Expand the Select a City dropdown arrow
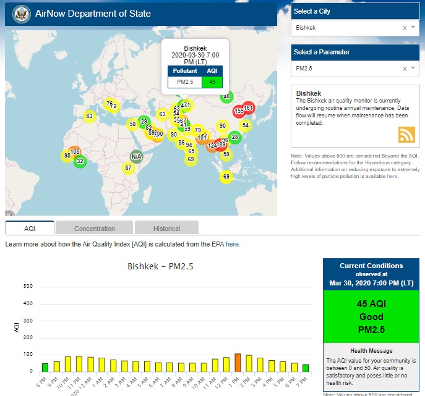425x396 pixels. coord(413,28)
